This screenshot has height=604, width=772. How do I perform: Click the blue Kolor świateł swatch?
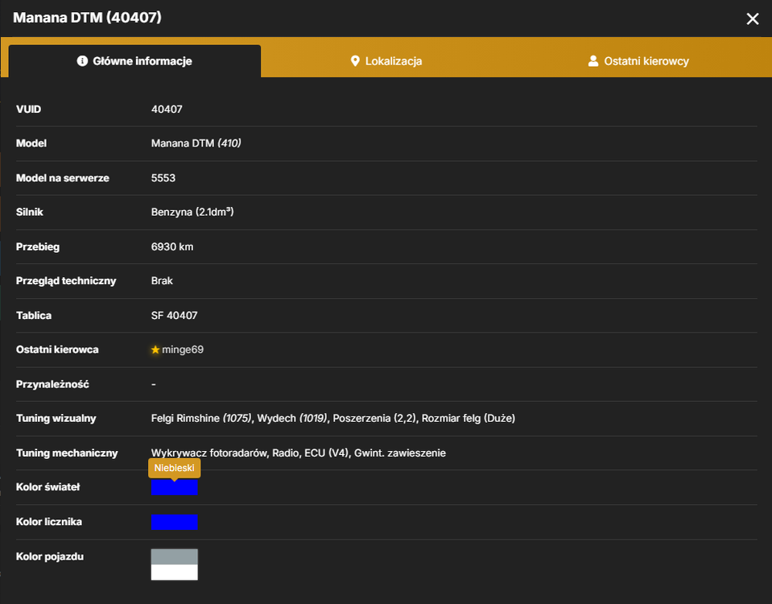[175, 487]
